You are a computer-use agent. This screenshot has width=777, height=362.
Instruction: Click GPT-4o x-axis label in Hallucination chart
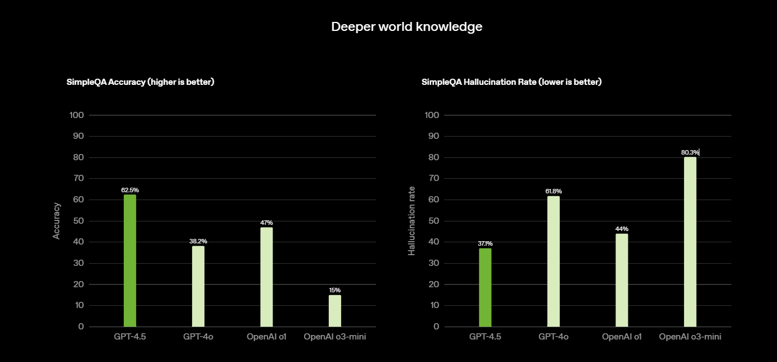point(553,337)
